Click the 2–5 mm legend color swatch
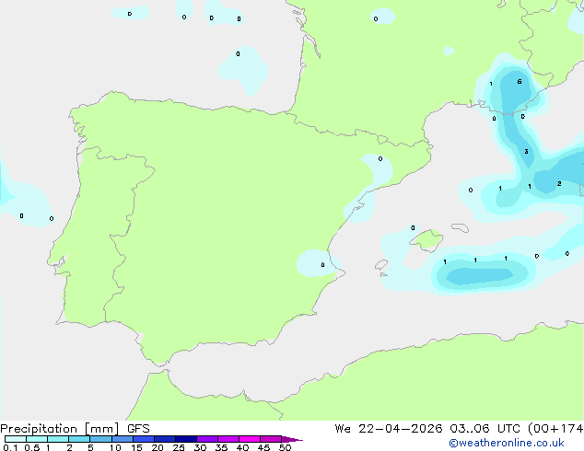Viewport: 584px width, 451px height. (79, 439)
